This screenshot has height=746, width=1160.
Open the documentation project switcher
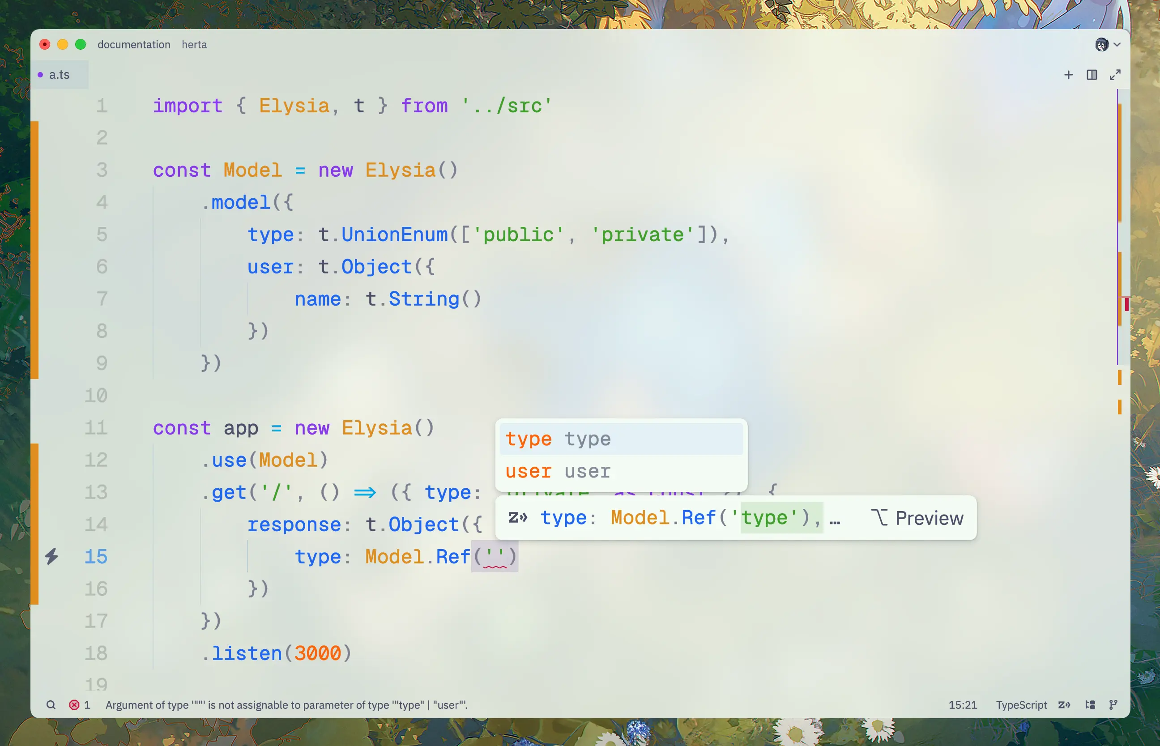[x=134, y=45]
